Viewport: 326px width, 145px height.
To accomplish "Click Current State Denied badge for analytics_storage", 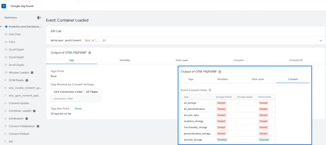I will pyautogui.click(x=264, y=121).
